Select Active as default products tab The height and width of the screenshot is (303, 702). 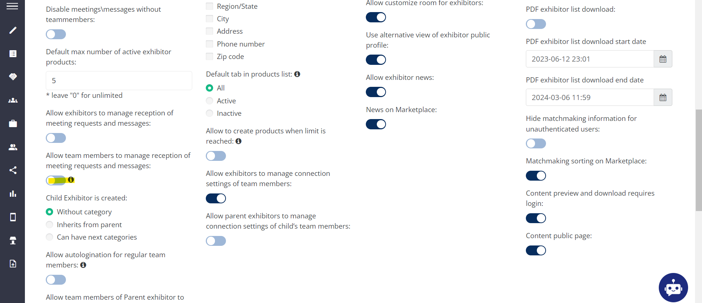[x=209, y=101]
